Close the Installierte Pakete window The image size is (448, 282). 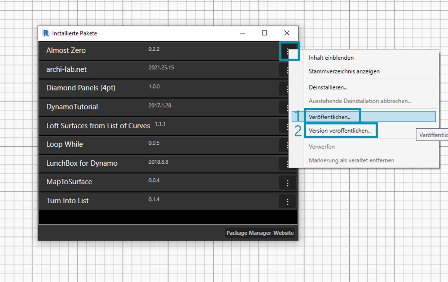tap(287, 33)
